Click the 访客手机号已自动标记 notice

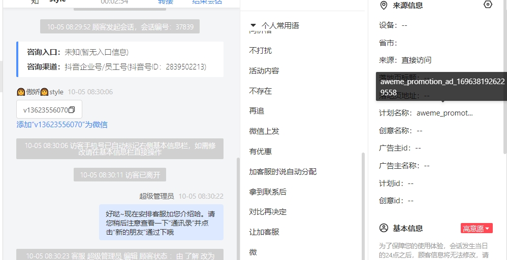119,148
